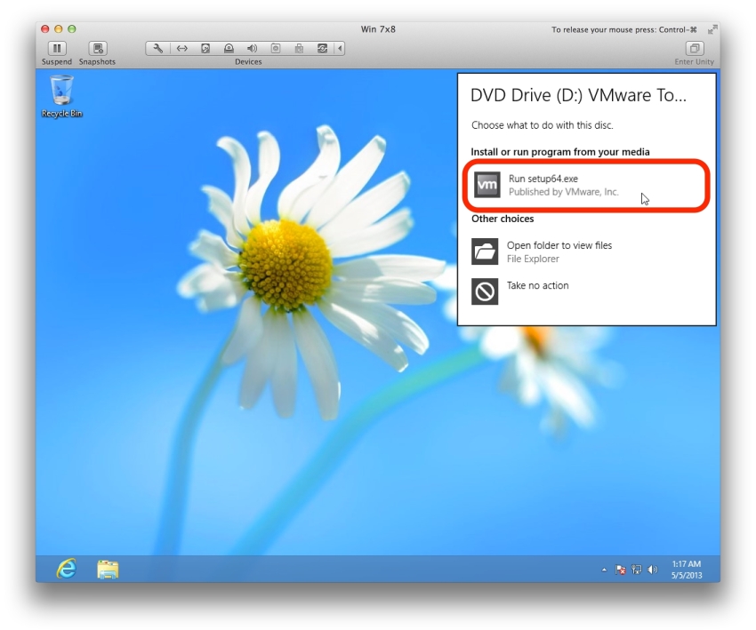Click the taskbar clock and date
The image size is (756, 630).
pyautogui.click(x=687, y=569)
